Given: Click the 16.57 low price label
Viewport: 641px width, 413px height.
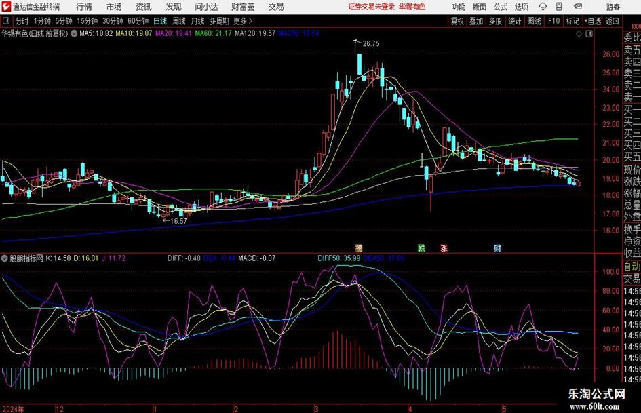Looking at the screenshot, I should (x=178, y=221).
